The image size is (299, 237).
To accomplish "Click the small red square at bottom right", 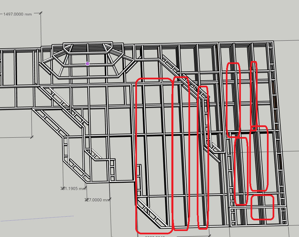I will tap(262, 207).
